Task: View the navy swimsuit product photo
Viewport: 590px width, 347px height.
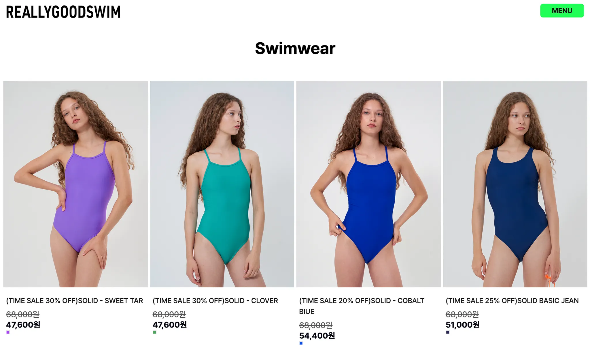Action: (x=515, y=184)
